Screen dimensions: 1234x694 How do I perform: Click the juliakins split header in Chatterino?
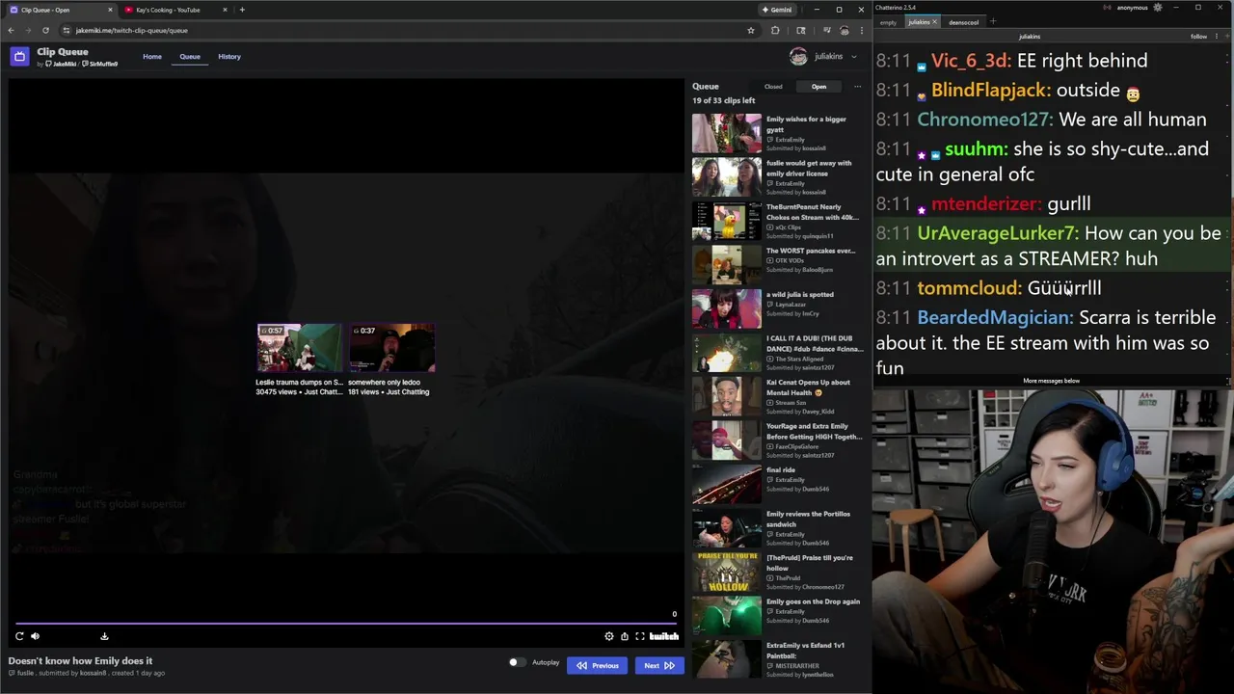coord(1030,37)
